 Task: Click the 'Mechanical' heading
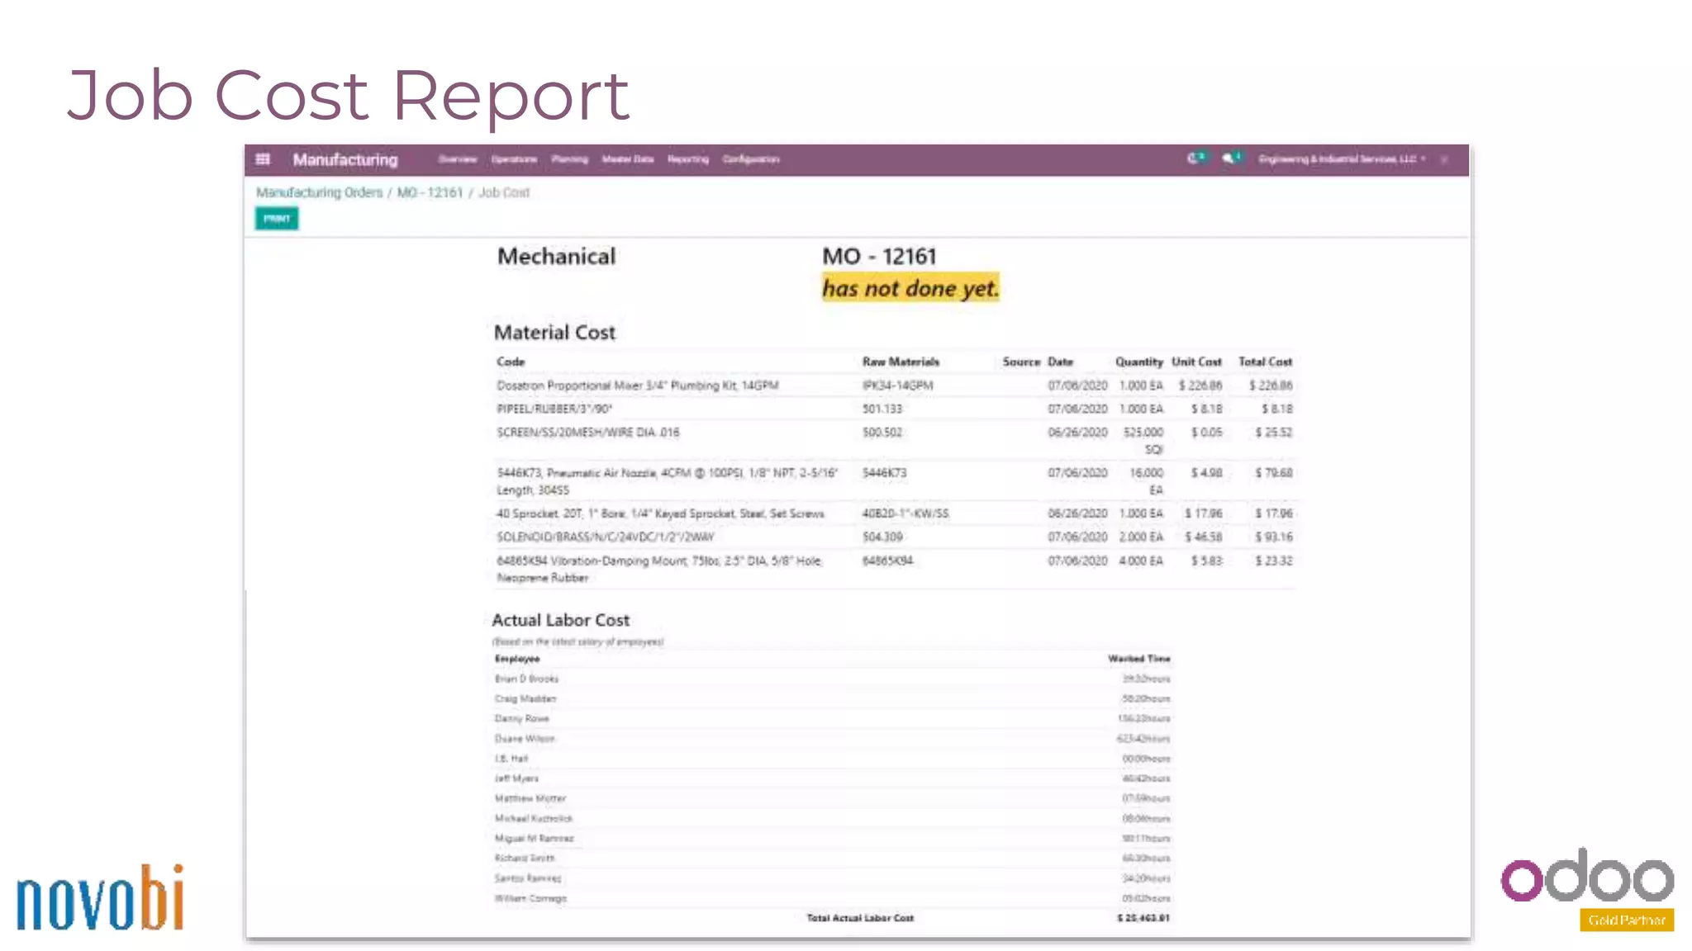[x=556, y=257]
